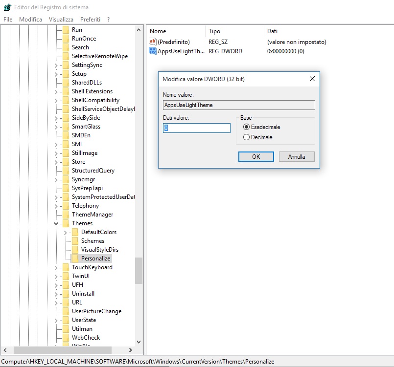Click the RunOnce folder icon
The height and width of the screenshot is (367, 394).
tap(66, 39)
